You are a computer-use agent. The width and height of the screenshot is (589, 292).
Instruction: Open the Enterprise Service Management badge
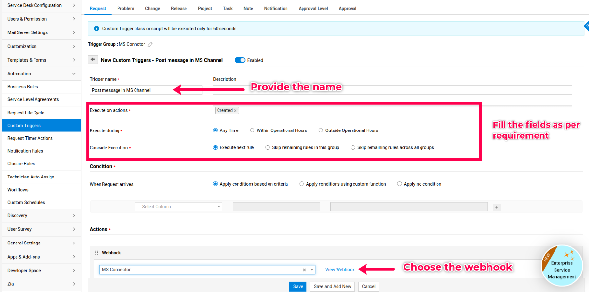click(x=561, y=266)
